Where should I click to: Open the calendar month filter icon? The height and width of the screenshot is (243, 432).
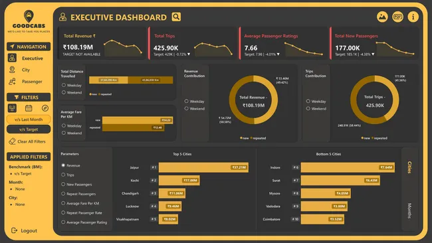pyautogui.click(x=29, y=108)
